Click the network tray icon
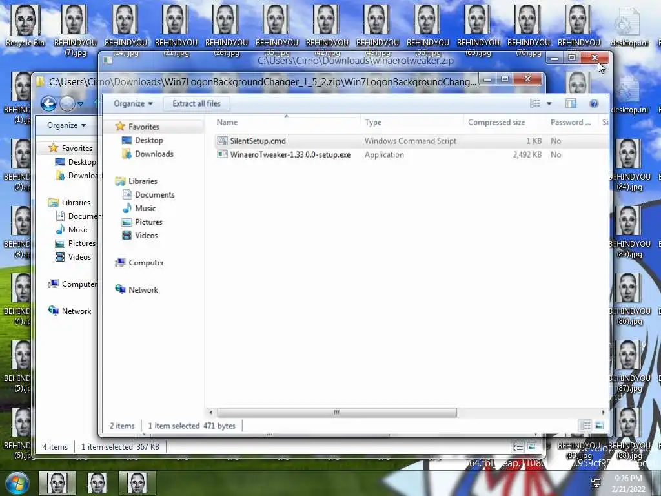 tap(596, 483)
